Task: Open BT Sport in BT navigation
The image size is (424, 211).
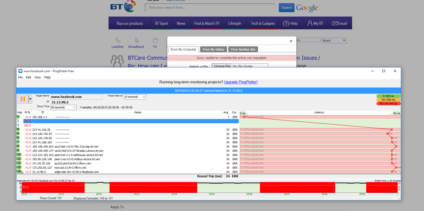Action: pyautogui.click(x=161, y=23)
